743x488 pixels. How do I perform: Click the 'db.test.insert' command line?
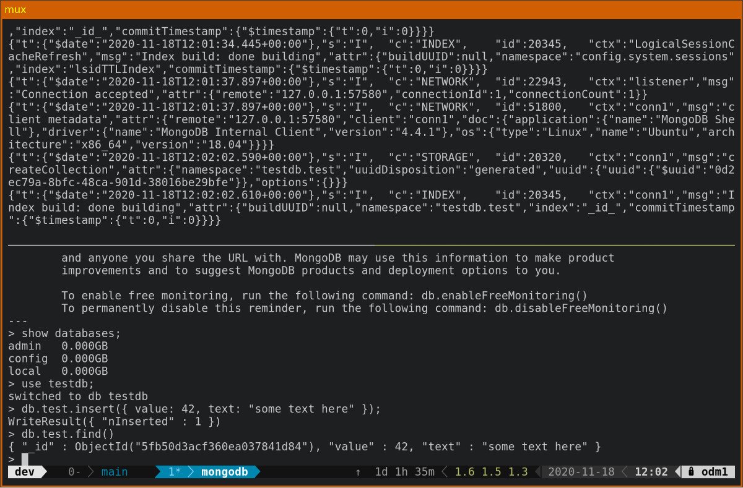click(195, 409)
